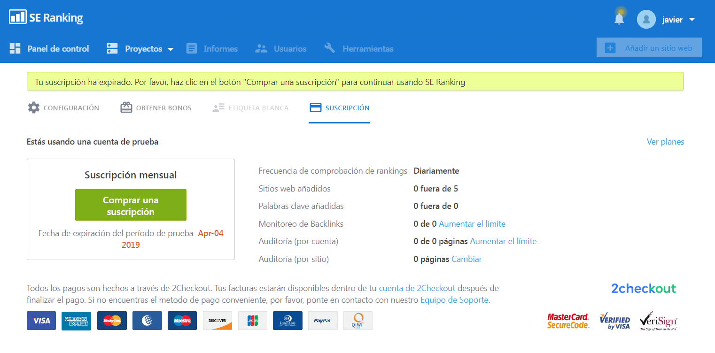Select the Discover card icon
This screenshot has height=353, width=715.
tap(217, 320)
